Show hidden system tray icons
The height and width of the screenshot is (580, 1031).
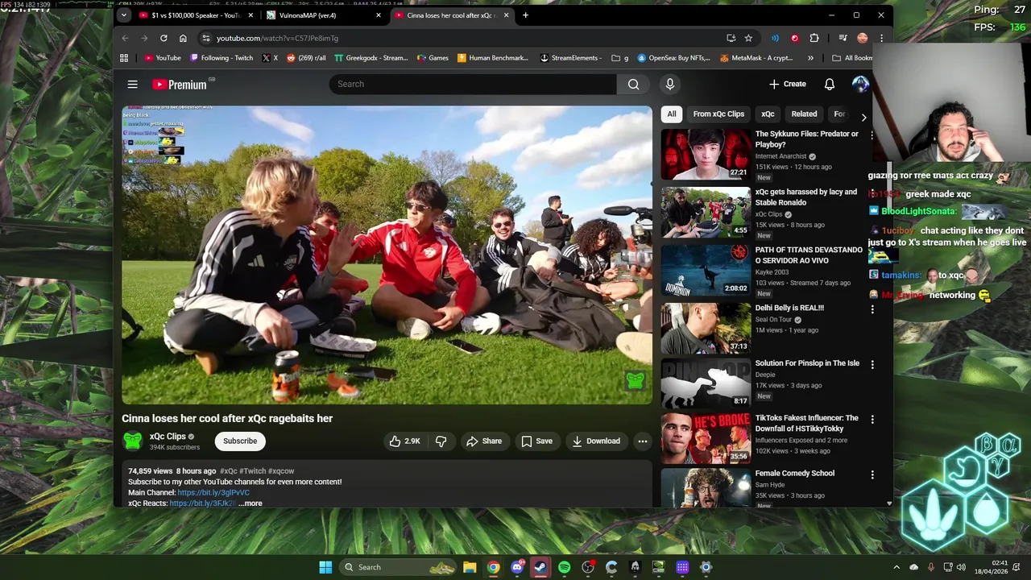896,567
